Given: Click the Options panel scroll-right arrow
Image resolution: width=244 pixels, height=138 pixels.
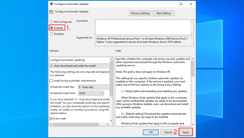Looking at the screenshot, I should click(x=107, y=124).
